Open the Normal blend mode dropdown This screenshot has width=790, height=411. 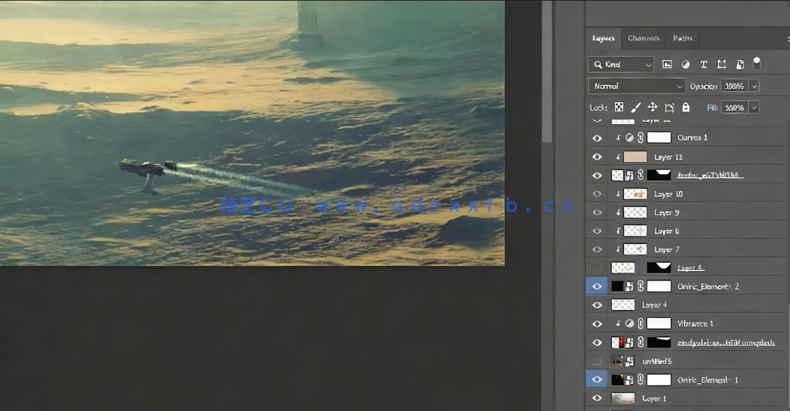(x=636, y=86)
